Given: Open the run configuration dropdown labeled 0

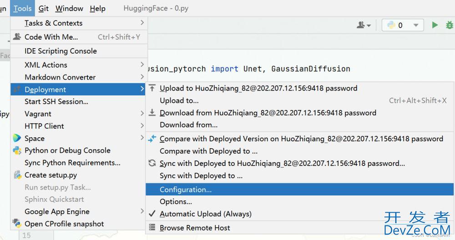Looking at the screenshot, I should click(403, 25).
